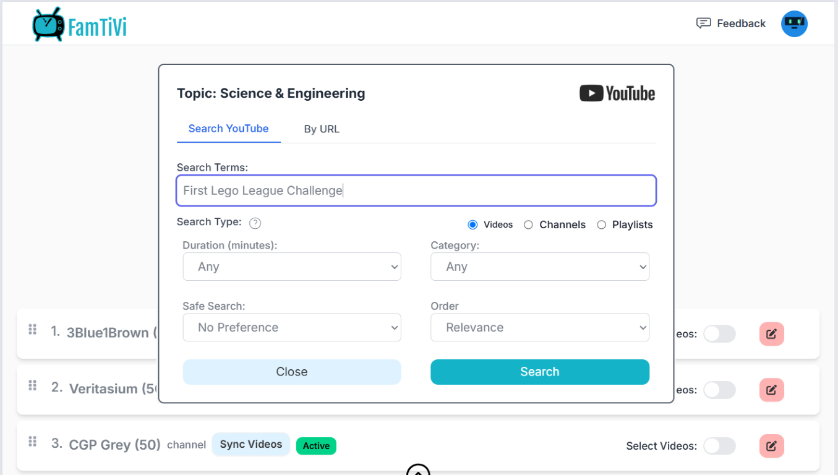Select the Search YouTube tab
Image resolution: width=838 pixels, height=475 pixels.
pyautogui.click(x=228, y=129)
